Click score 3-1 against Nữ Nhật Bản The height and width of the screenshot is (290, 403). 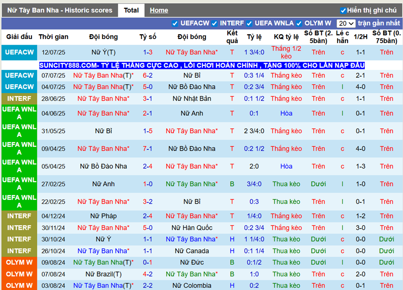(x=148, y=99)
